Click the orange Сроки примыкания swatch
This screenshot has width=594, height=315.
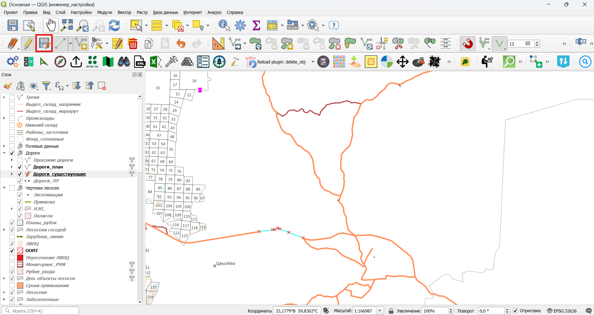coord(20,286)
